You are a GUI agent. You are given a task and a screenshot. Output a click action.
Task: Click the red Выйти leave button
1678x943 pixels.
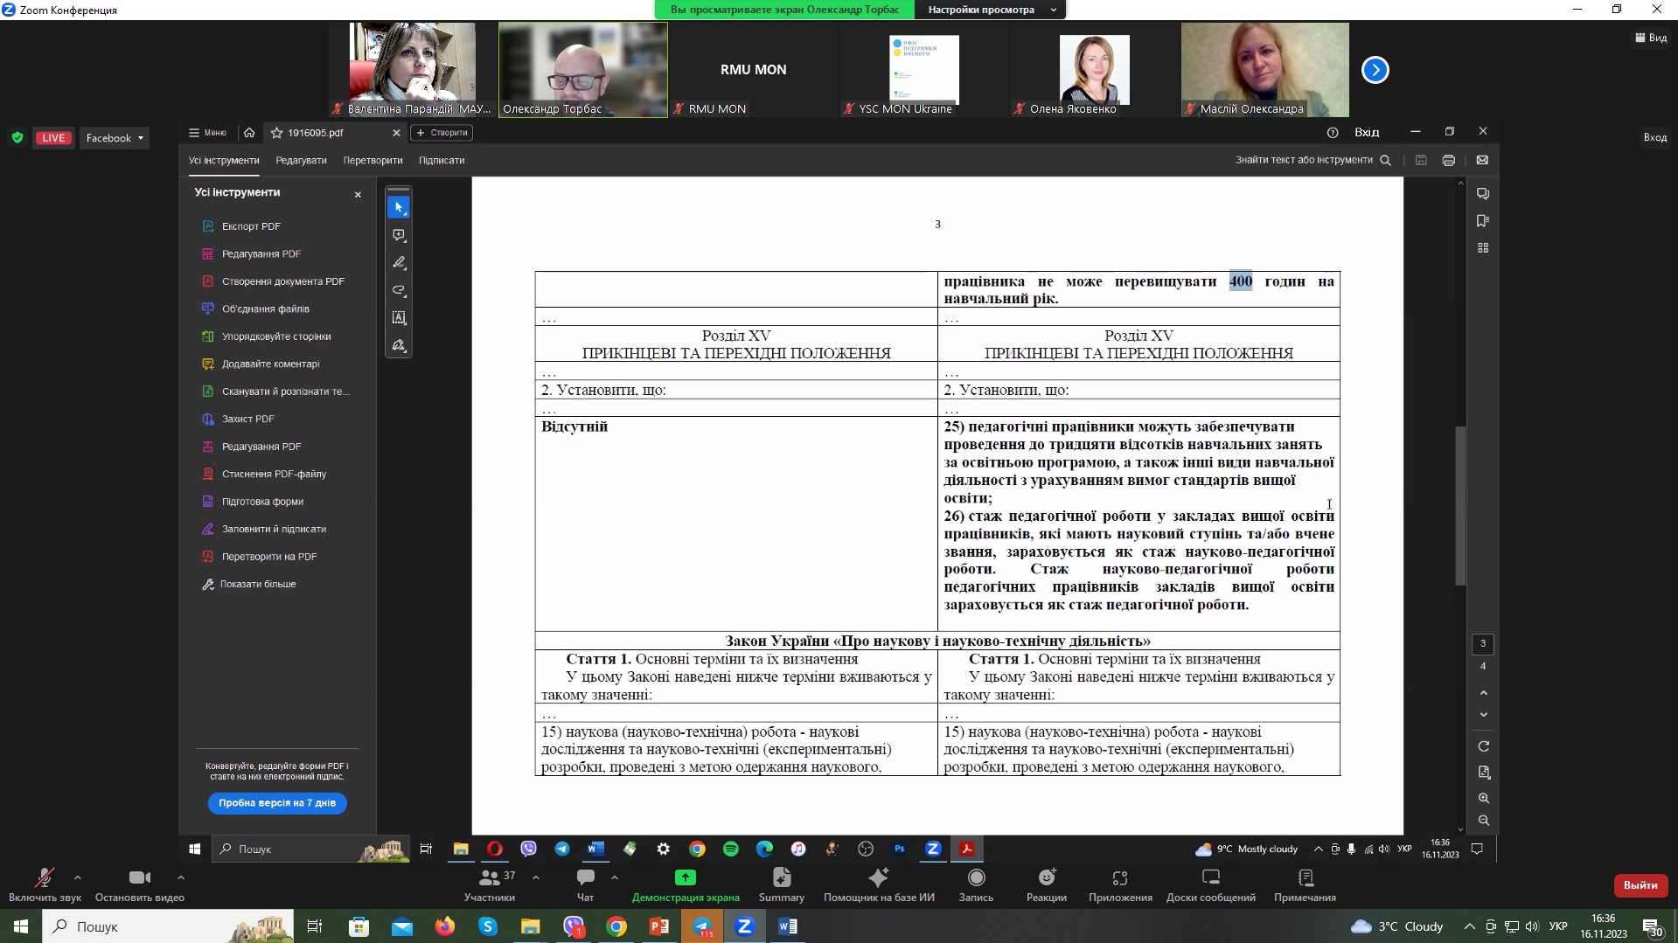click(1640, 885)
